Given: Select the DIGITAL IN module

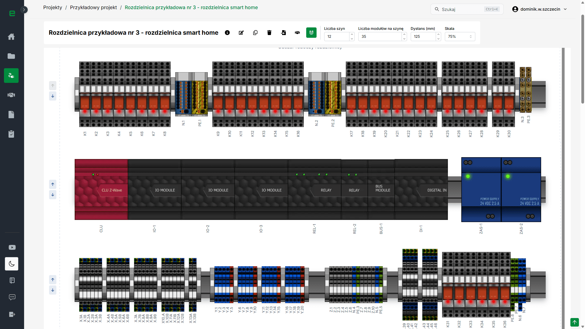Looking at the screenshot, I should [421, 189].
